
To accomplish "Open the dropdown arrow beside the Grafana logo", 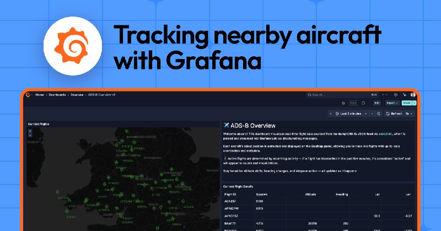I will 32,95.
